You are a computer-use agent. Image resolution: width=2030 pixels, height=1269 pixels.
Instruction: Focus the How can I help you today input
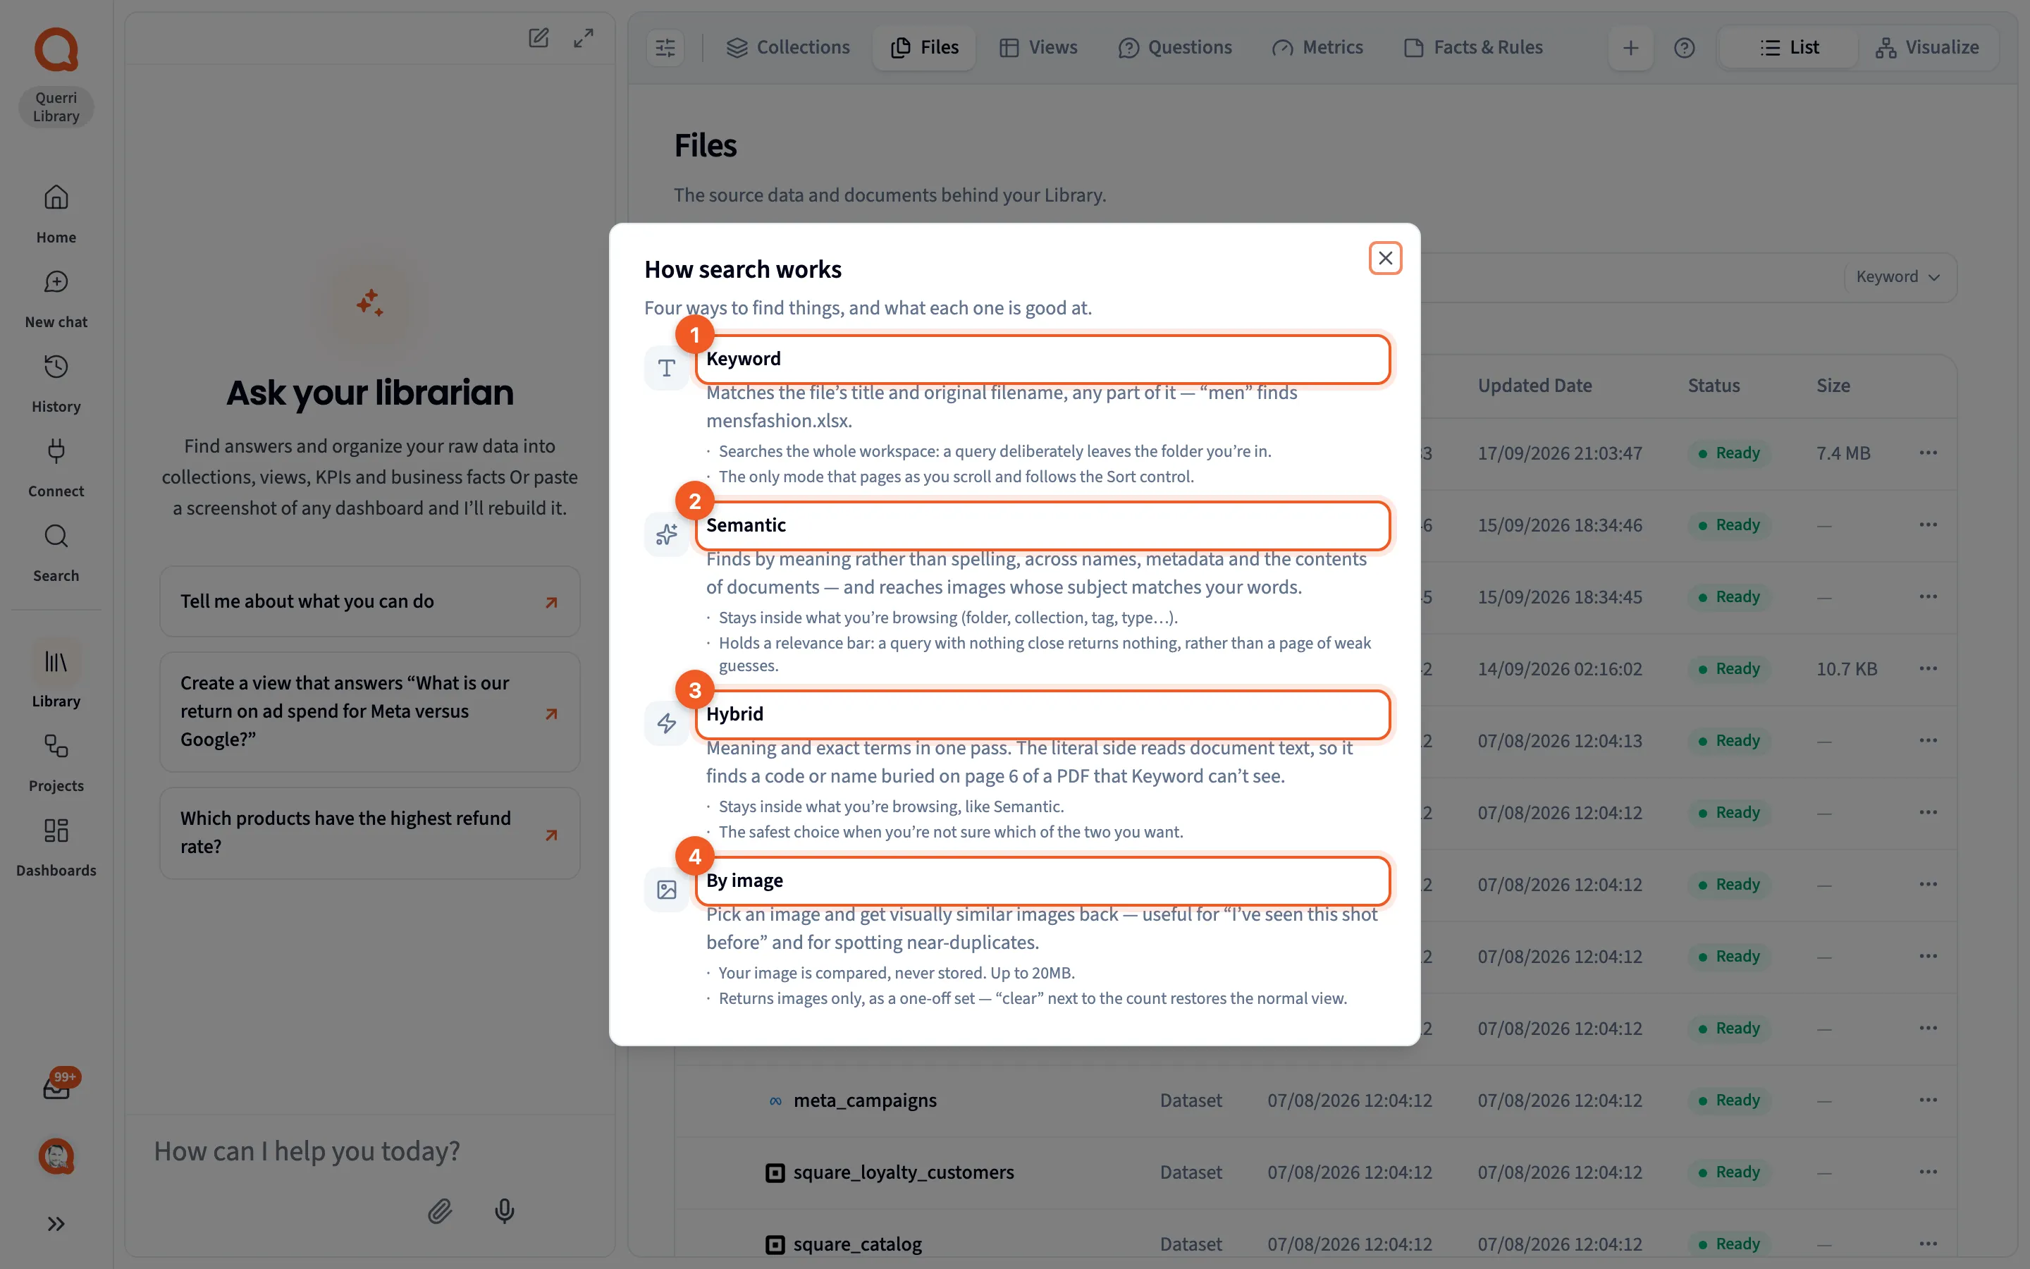[370, 1151]
